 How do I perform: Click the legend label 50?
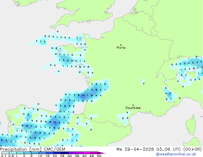point(99,156)
